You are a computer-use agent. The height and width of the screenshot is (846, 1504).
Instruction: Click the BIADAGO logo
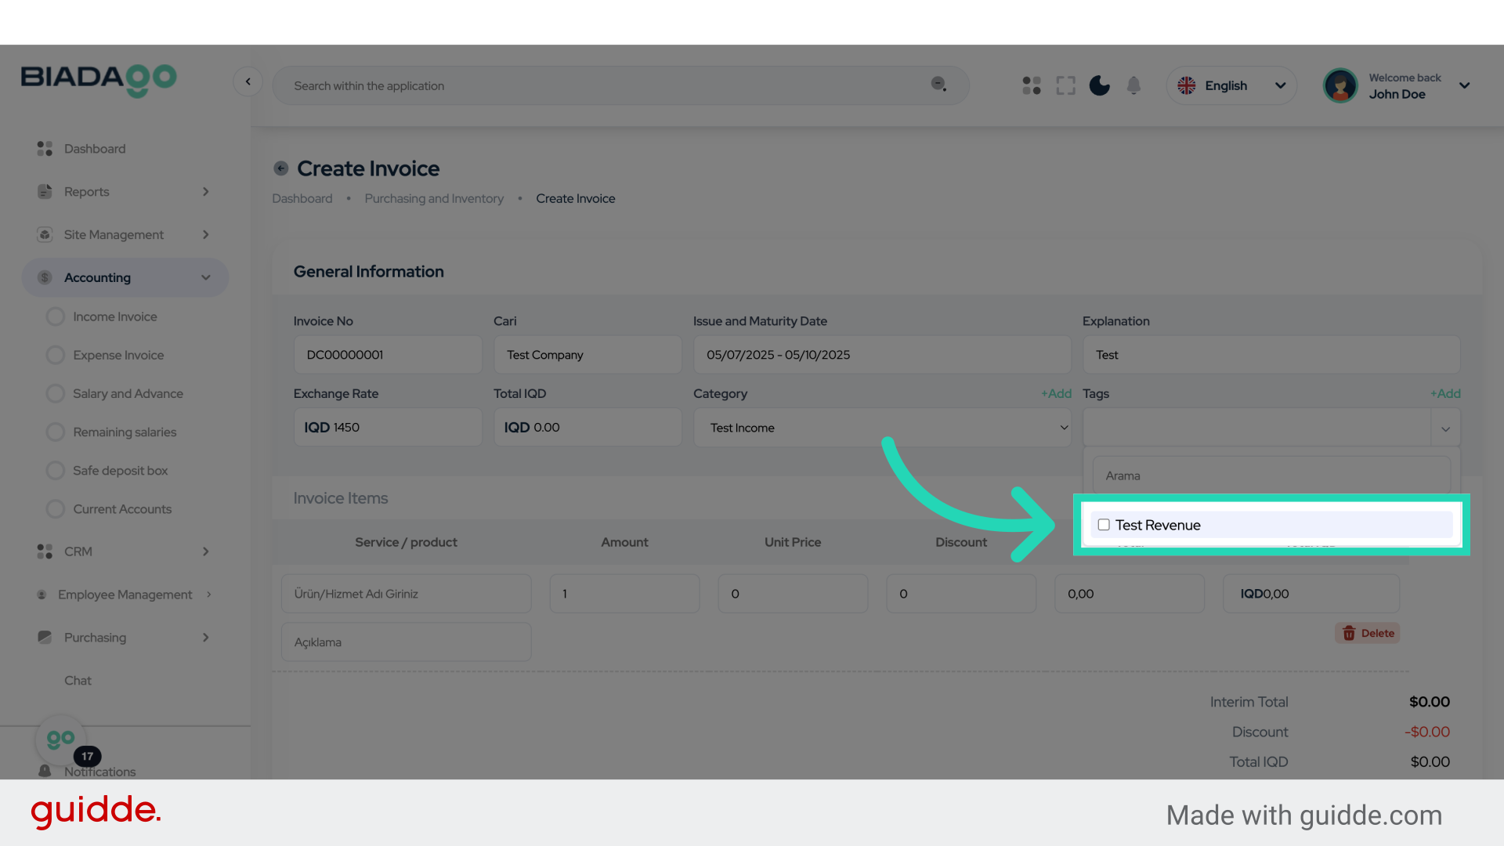(x=99, y=79)
